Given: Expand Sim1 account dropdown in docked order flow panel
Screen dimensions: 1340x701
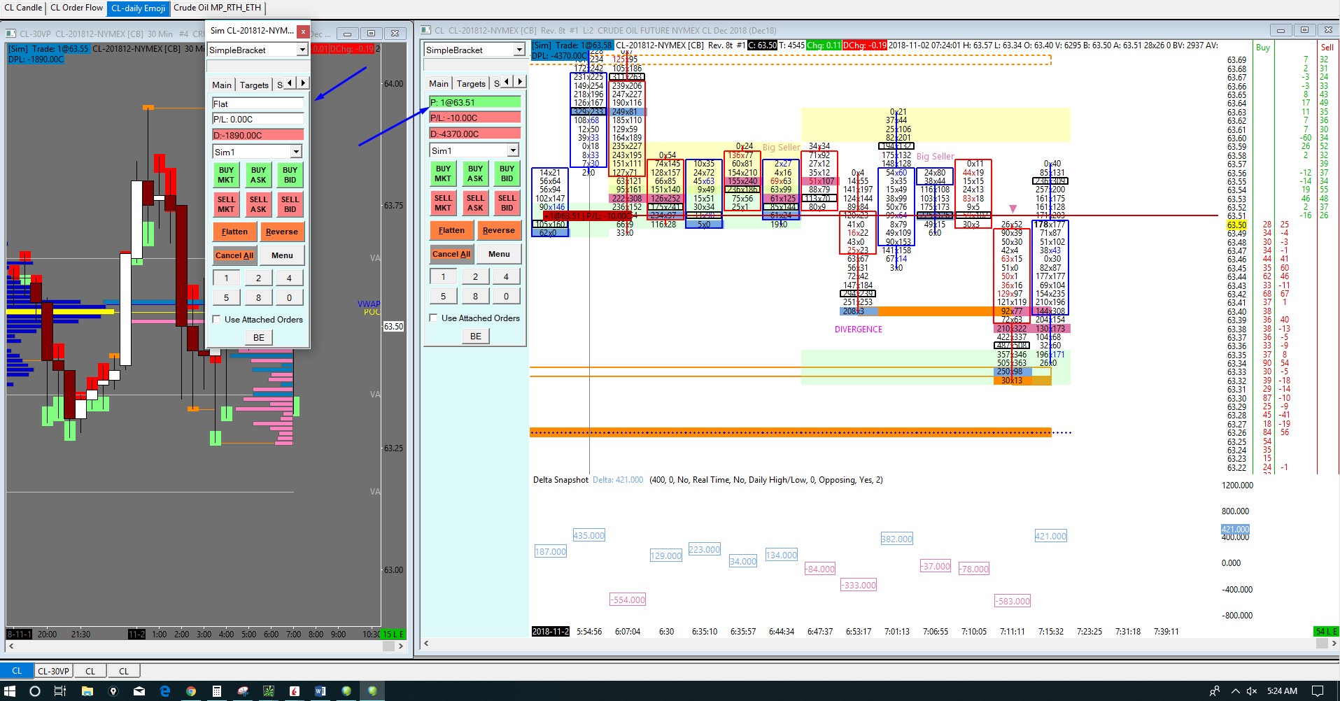Looking at the screenshot, I should [513, 151].
